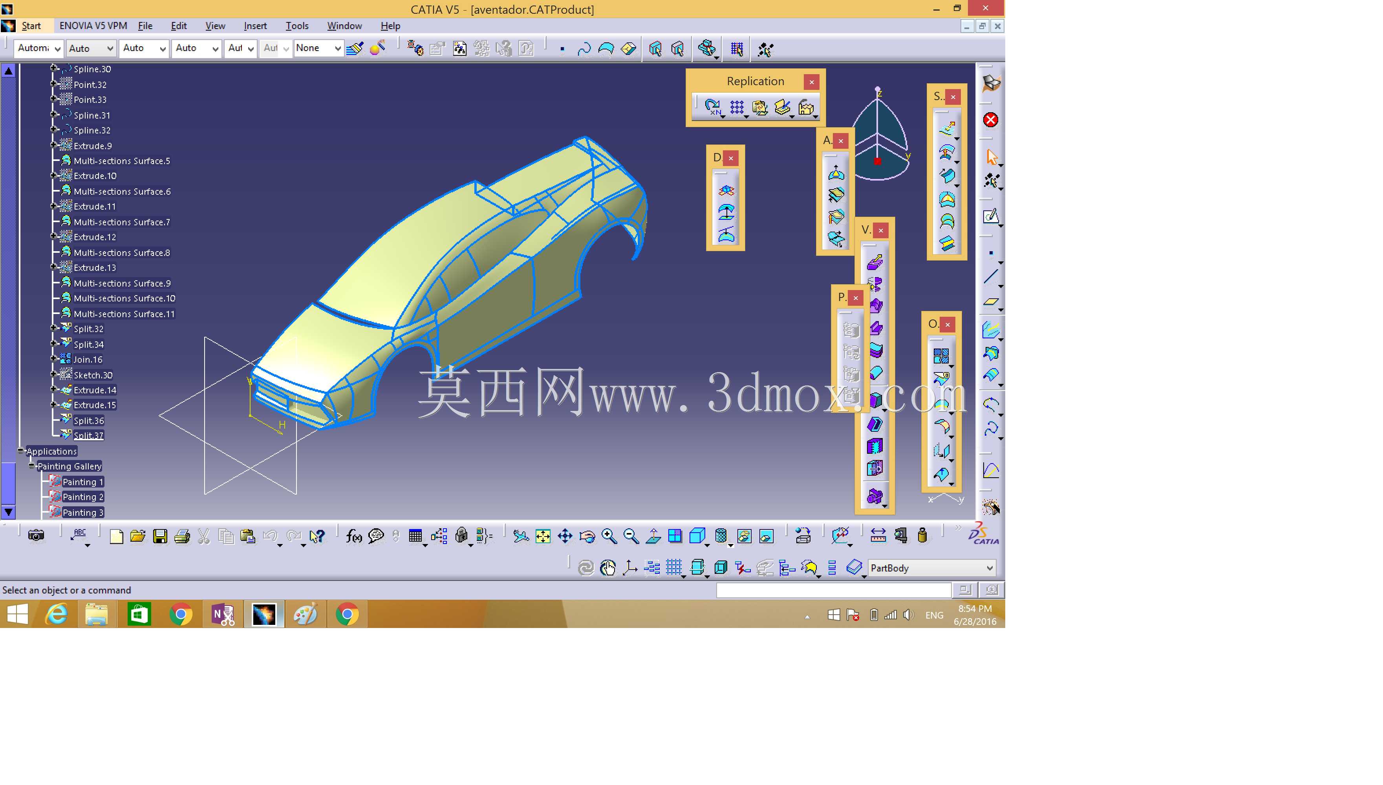Select Split.37 in the tree
Image resolution: width=1383 pixels, height=785 pixels.
pyautogui.click(x=88, y=436)
